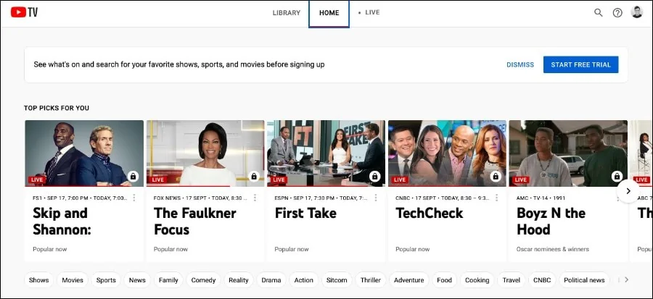Click the CNBC 17 Sept schedule text
653x299 pixels.
tap(443, 198)
